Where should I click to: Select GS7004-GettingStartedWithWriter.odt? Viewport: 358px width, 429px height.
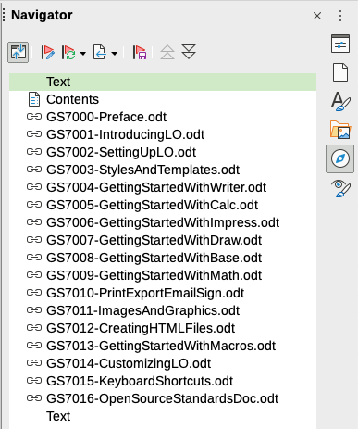156,187
